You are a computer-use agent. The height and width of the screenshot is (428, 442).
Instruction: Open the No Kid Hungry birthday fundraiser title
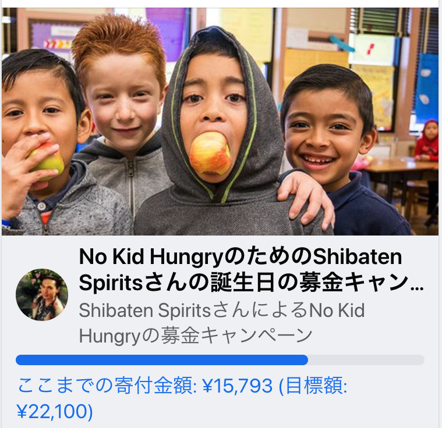click(x=251, y=269)
